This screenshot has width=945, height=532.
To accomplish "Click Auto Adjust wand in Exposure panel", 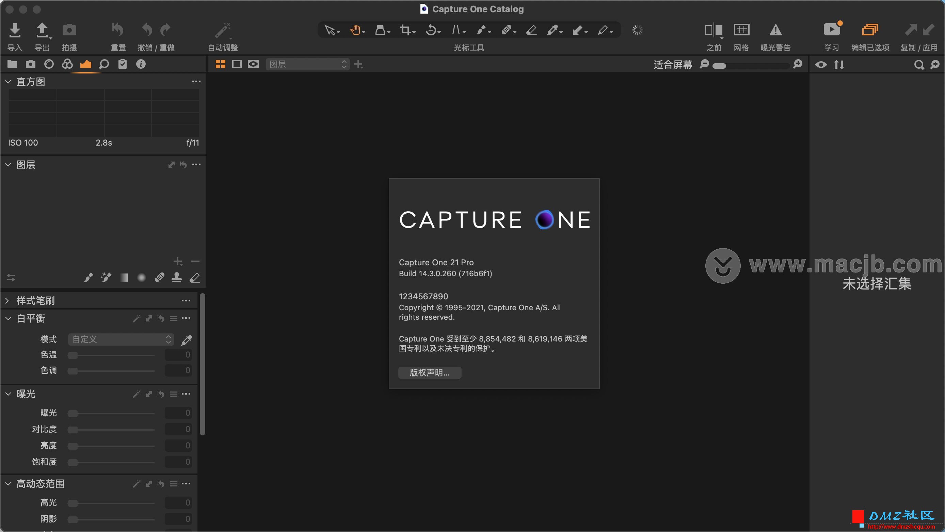I will [x=137, y=394].
